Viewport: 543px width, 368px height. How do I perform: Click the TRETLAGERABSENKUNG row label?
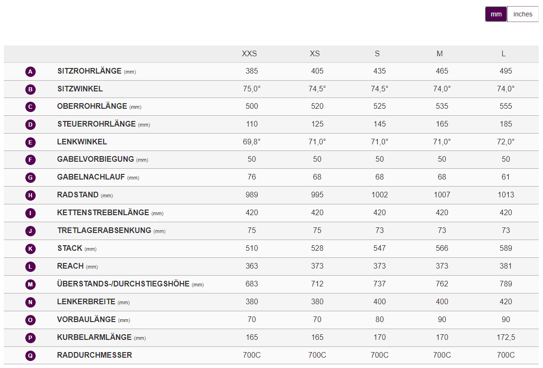pos(104,230)
